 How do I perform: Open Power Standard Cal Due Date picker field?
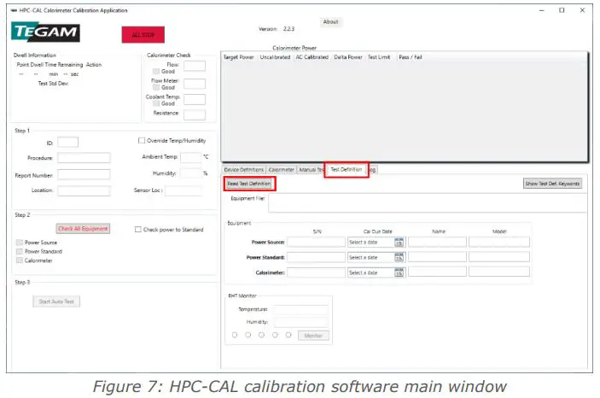[376, 257]
